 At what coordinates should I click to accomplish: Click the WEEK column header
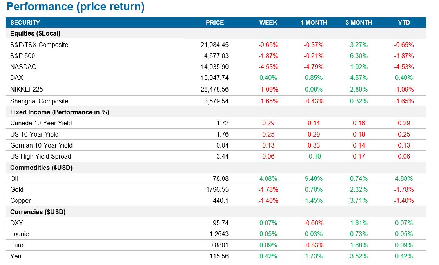(268, 23)
